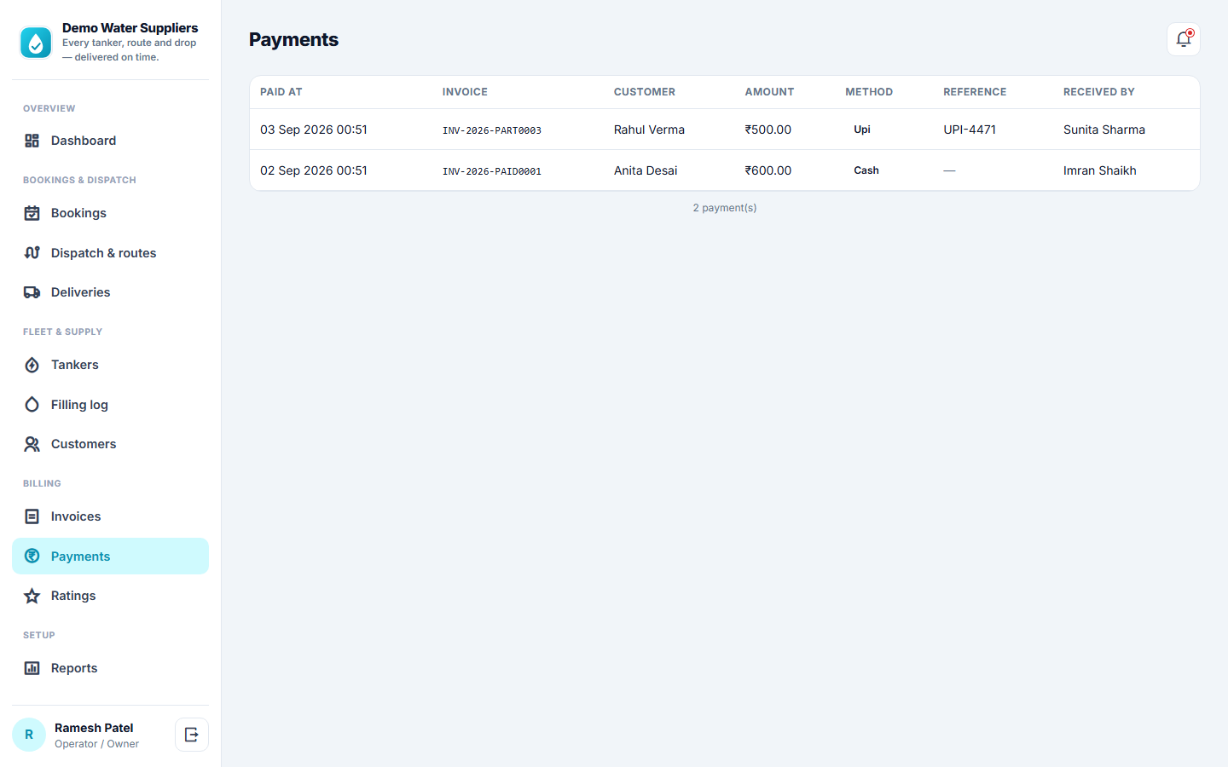Click the 03 Sep 2026 00:51 payment date
Viewport: 1228px width, 767px height.
coord(314,130)
